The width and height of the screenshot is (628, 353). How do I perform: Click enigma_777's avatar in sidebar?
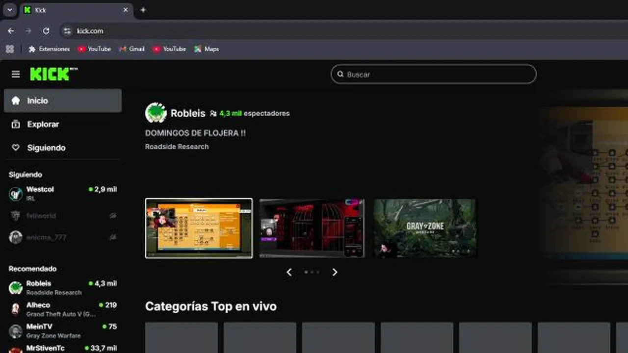click(16, 237)
